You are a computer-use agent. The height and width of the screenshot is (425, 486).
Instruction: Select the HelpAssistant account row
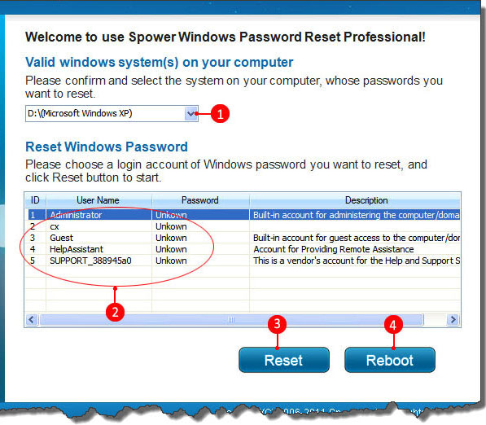click(244, 249)
